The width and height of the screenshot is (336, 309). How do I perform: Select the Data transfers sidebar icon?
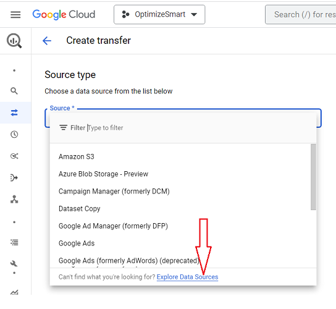(14, 112)
